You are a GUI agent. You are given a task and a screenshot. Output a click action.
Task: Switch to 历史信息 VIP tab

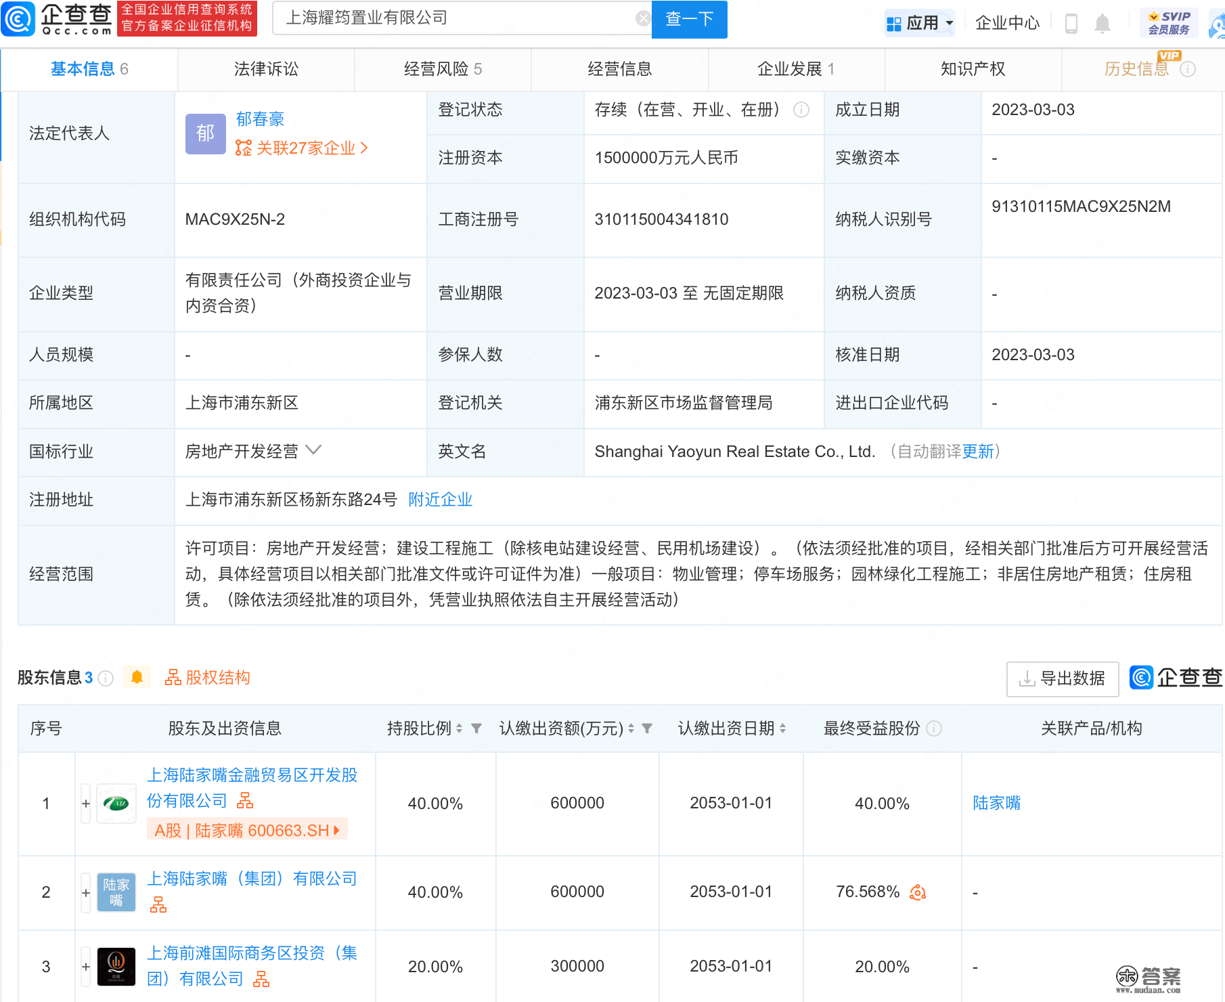pyautogui.click(x=1137, y=69)
